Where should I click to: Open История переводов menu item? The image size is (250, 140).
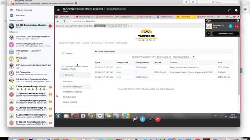[72, 86]
